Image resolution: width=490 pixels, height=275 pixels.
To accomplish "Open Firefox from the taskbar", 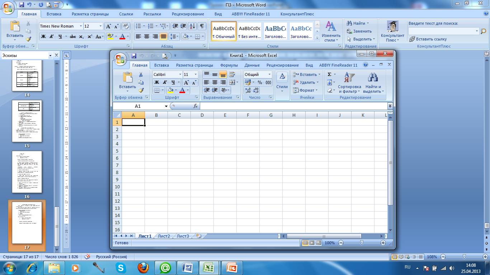I will click(x=143, y=267).
